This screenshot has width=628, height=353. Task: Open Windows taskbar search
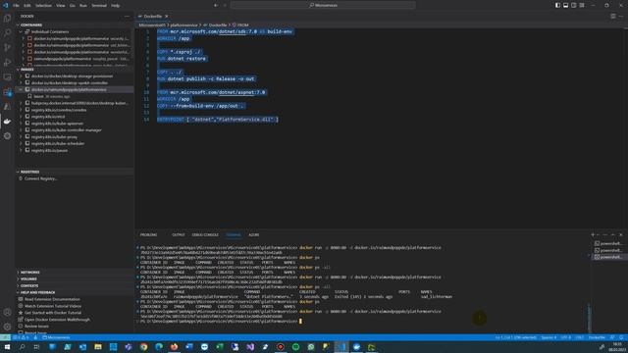click(22, 347)
